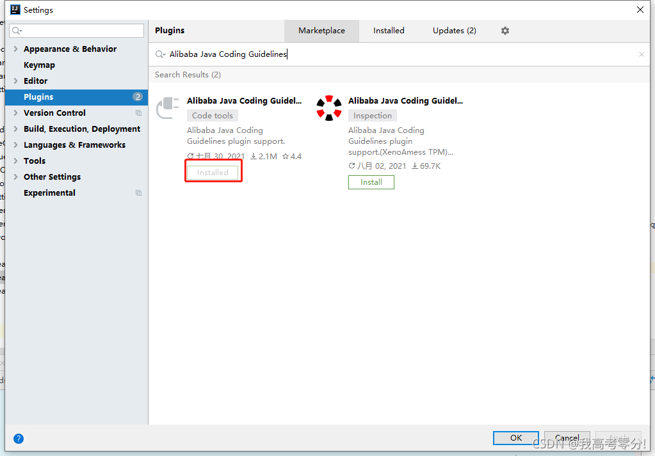This screenshot has height=456, width=655.
Task: Open search options magnifier in plugin search
Action: tap(161, 54)
